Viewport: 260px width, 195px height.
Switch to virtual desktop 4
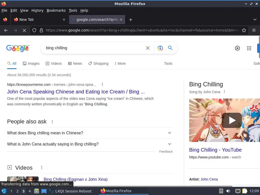(29, 191)
